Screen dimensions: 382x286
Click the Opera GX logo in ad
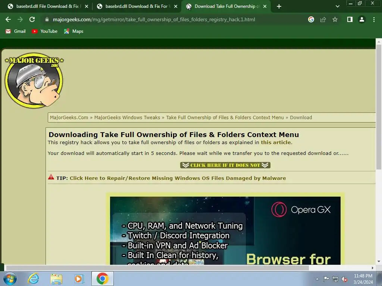(301, 209)
